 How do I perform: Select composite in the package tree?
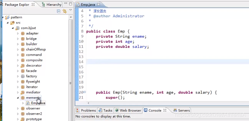[x=34, y=60]
